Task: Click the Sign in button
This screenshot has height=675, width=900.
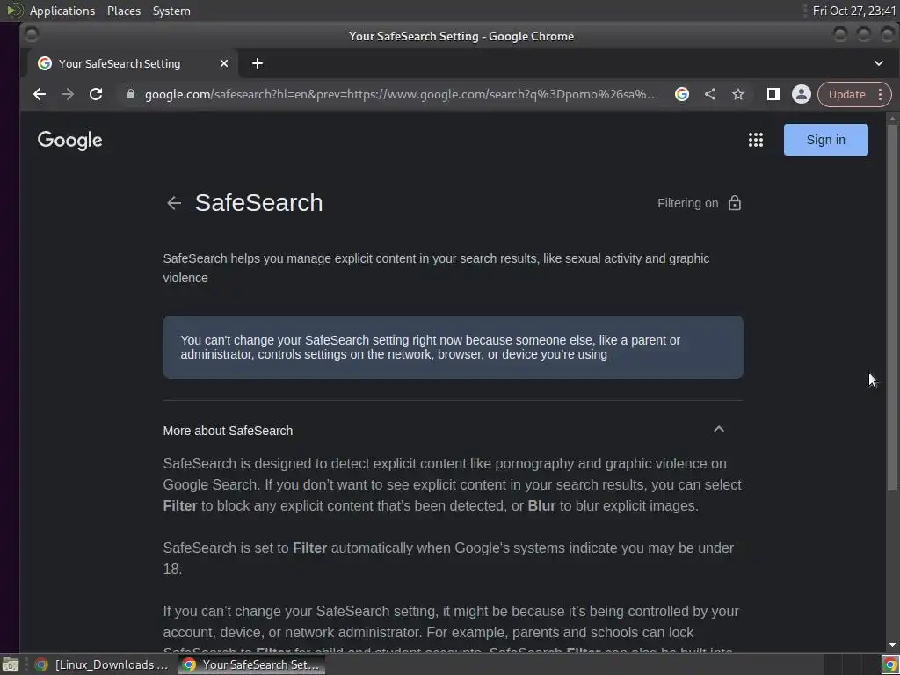Action: pos(825,140)
